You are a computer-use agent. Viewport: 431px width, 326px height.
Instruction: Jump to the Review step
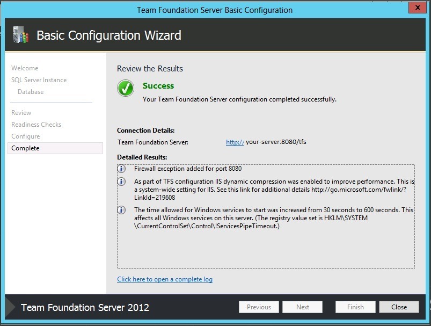point(21,113)
